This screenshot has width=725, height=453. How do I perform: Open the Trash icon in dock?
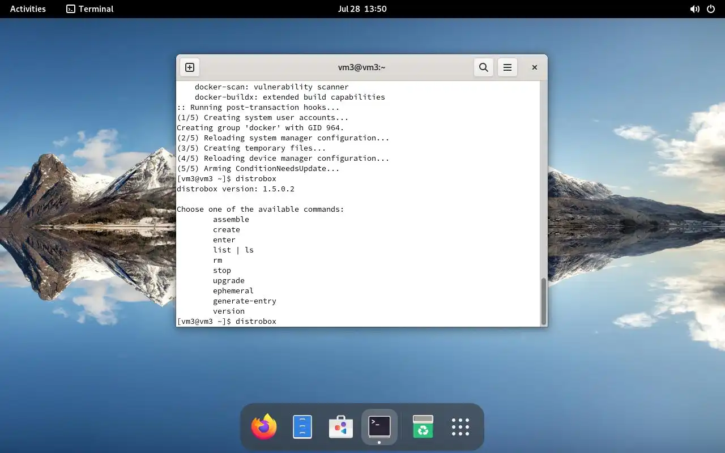tap(423, 427)
